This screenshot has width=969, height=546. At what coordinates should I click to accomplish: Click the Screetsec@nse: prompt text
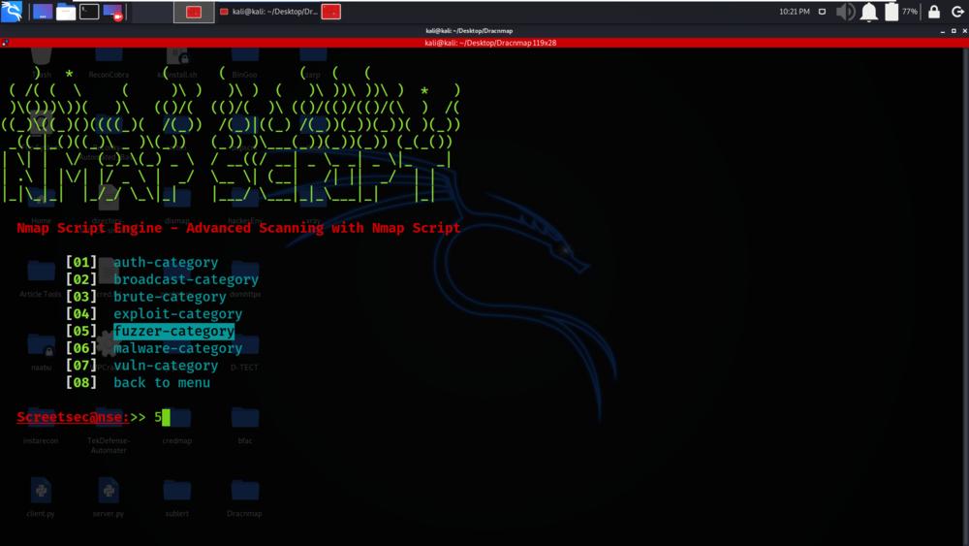click(73, 417)
